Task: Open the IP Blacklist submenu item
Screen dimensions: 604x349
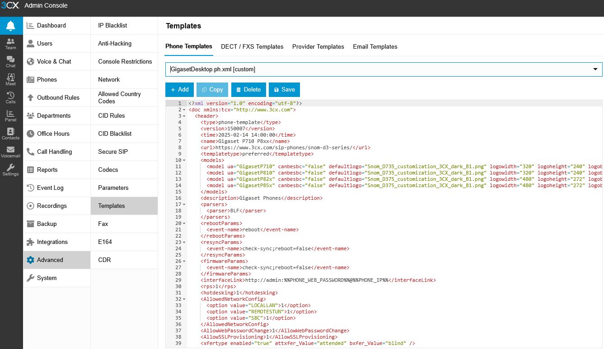Action: tap(124, 26)
